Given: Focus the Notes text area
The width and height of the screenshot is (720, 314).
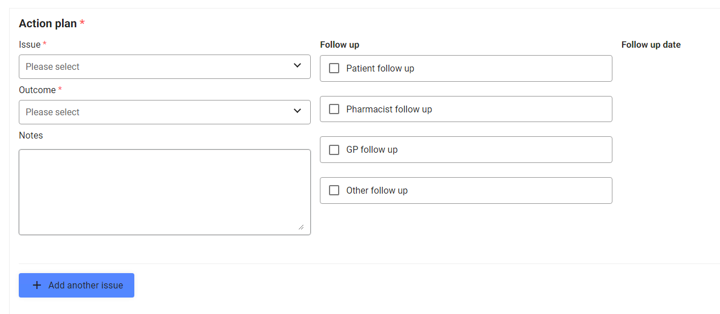Looking at the screenshot, I should click(164, 192).
